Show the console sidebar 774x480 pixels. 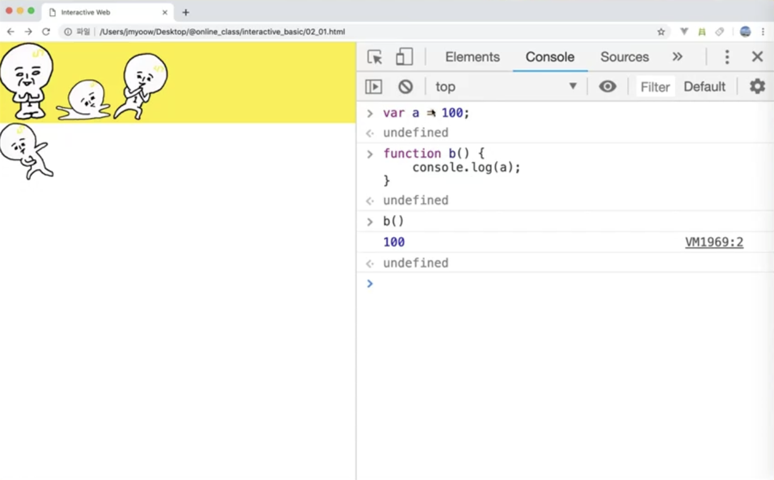(x=373, y=87)
